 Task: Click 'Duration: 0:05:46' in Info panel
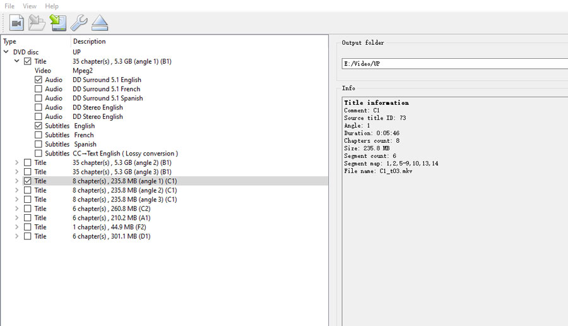click(x=372, y=133)
